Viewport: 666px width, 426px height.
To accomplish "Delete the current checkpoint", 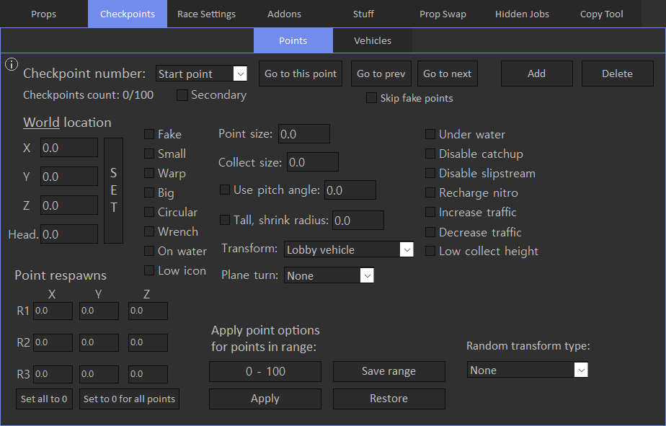I will pyautogui.click(x=617, y=74).
